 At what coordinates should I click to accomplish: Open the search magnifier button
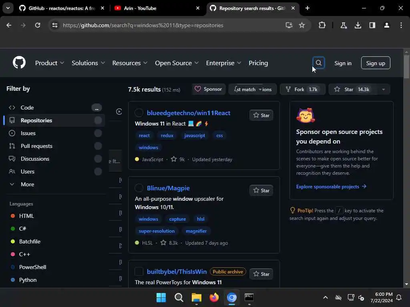click(318, 63)
